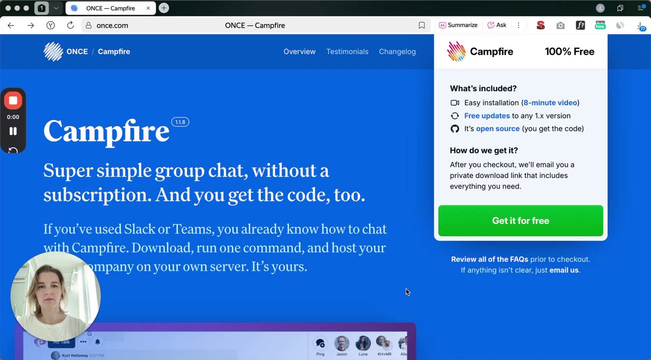Image resolution: width=651 pixels, height=360 pixels.
Task: Click the 100% Free text
Action: 569,51
